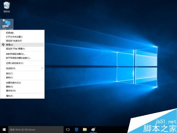
Task: Open File Explorer from the taskbar
Action: (85, 129)
